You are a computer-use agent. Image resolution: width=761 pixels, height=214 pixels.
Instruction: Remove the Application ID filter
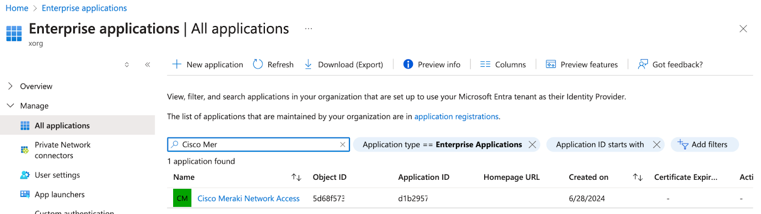656,145
